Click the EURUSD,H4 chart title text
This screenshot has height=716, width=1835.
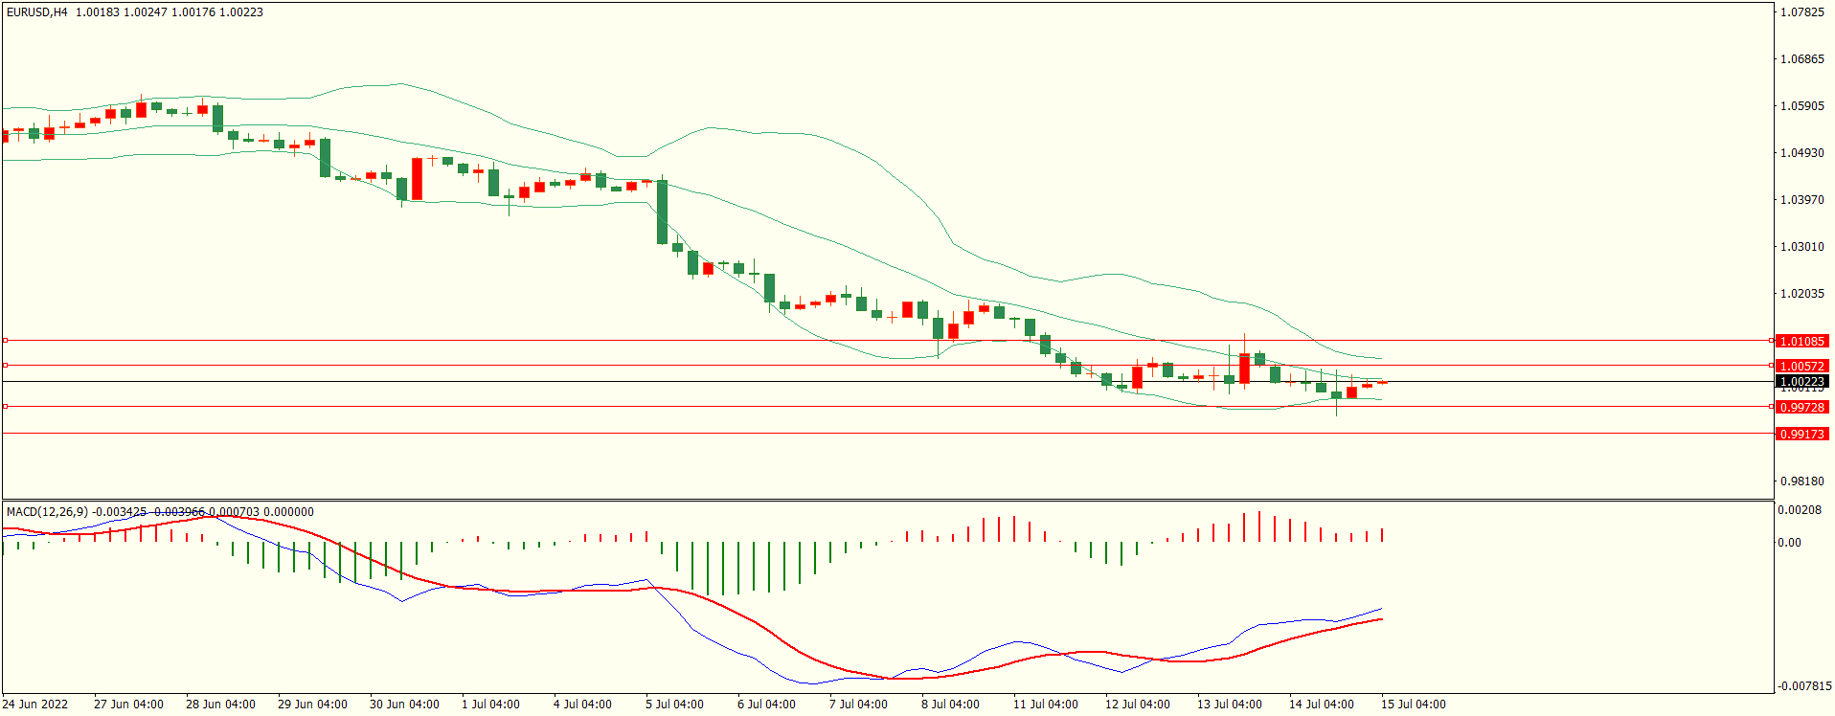(37, 12)
